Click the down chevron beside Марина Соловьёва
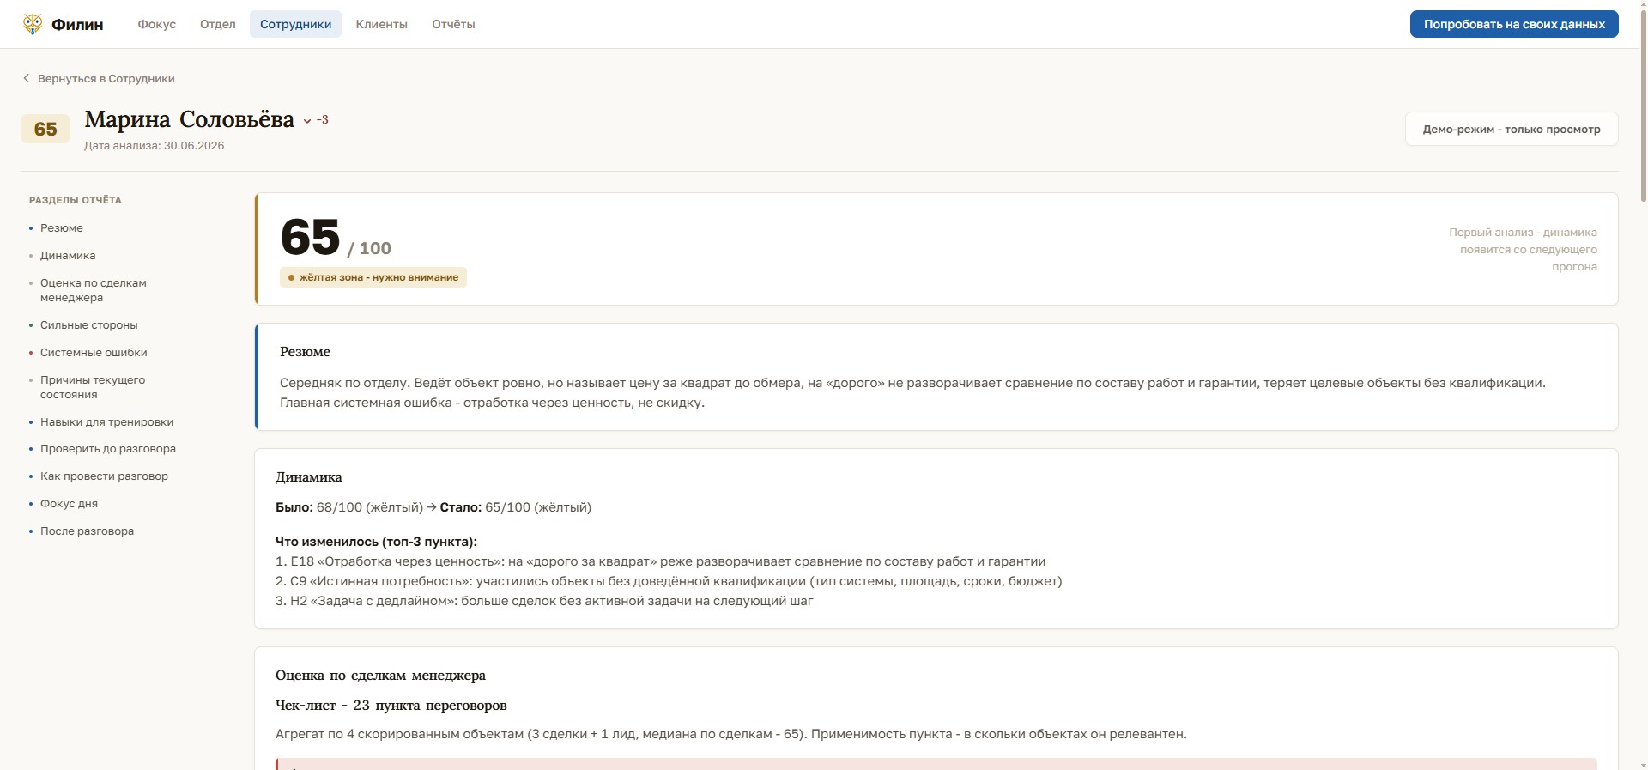 [x=307, y=121]
